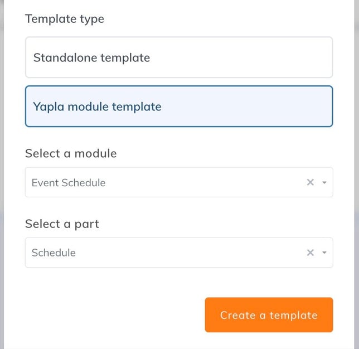Click the dimmed backdrop right of the dialog
The image size is (359, 349).
357,167
